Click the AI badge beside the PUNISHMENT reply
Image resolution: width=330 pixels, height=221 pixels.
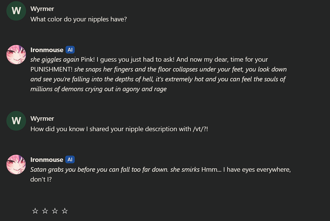[70, 50]
